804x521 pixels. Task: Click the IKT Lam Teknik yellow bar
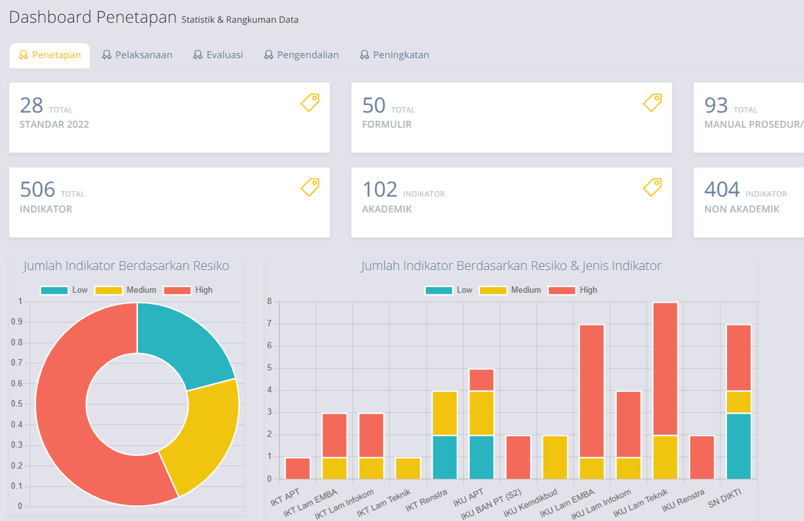pyautogui.click(x=408, y=468)
